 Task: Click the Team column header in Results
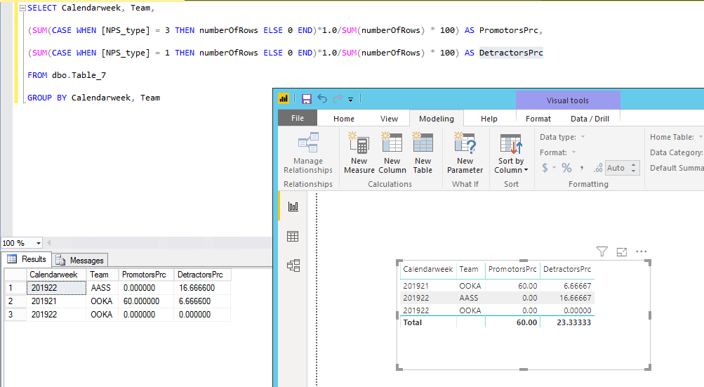coord(102,275)
